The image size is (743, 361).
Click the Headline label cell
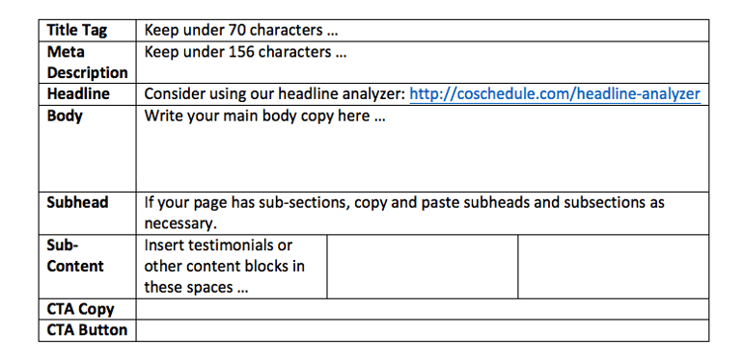point(87,94)
